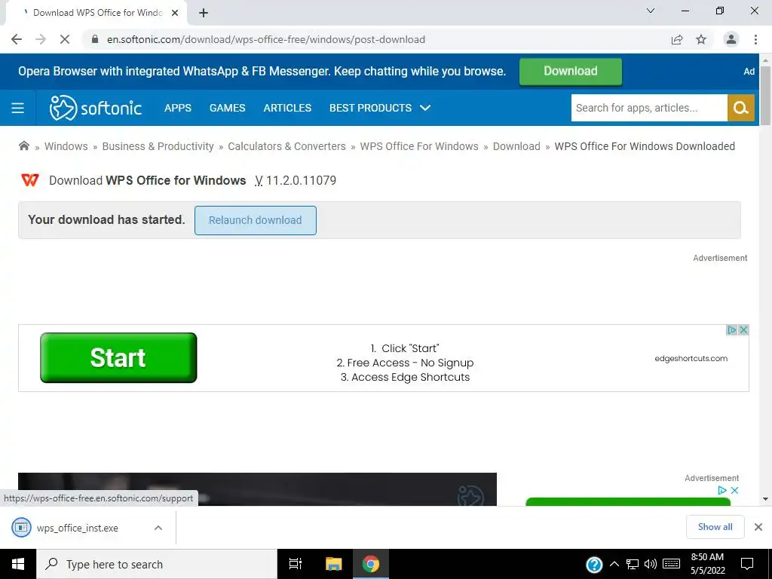Click the green Start ad button
This screenshot has width=772, height=579.
coord(118,357)
